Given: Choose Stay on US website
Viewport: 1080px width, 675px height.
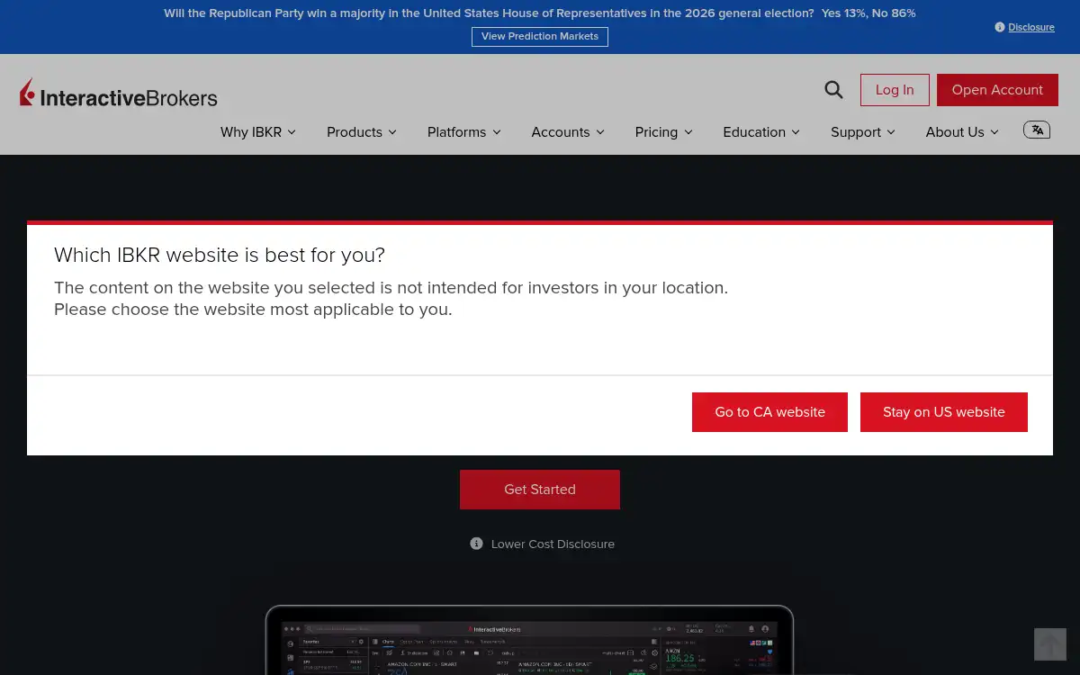Looking at the screenshot, I should point(944,412).
